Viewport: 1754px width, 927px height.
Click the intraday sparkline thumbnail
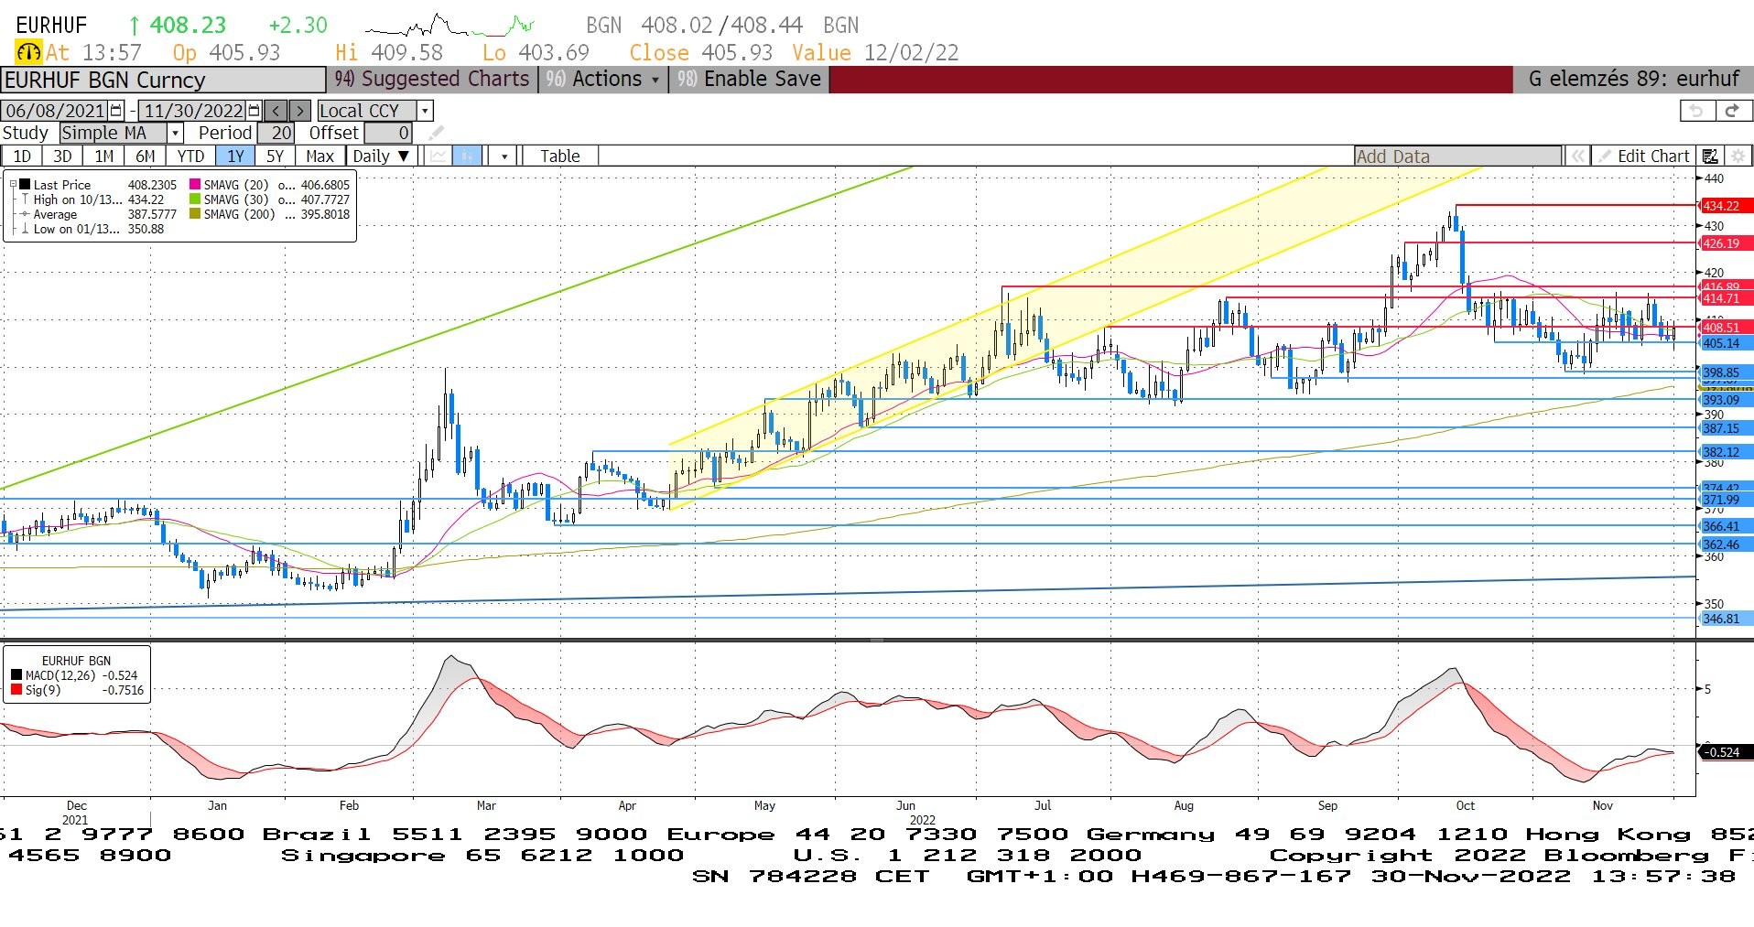point(449,25)
